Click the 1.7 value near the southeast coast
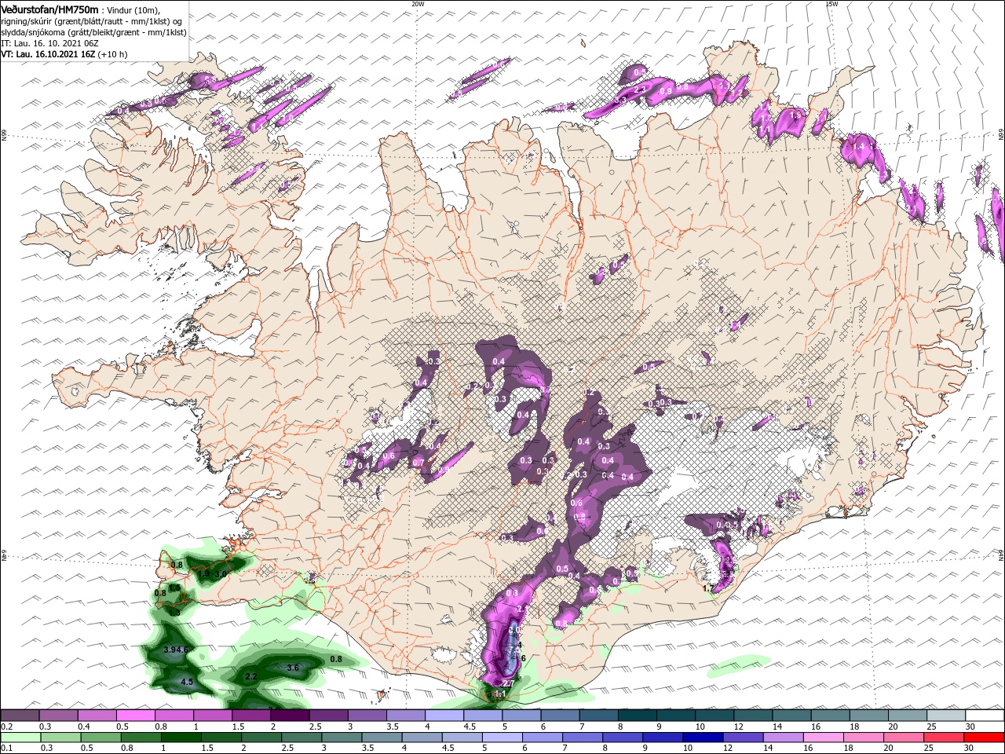This screenshot has height=754, width=1005. pos(708,588)
